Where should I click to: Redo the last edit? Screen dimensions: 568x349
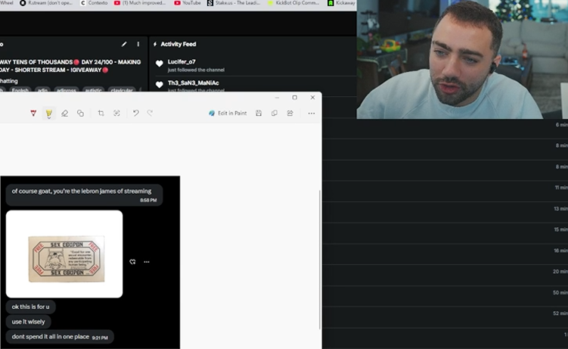pos(150,113)
